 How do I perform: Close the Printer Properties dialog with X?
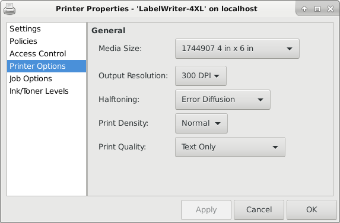pyautogui.click(x=331, y=9)
